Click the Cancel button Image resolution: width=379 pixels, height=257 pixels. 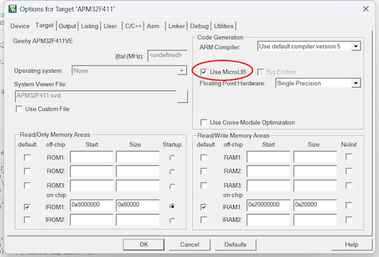point(189,245)
